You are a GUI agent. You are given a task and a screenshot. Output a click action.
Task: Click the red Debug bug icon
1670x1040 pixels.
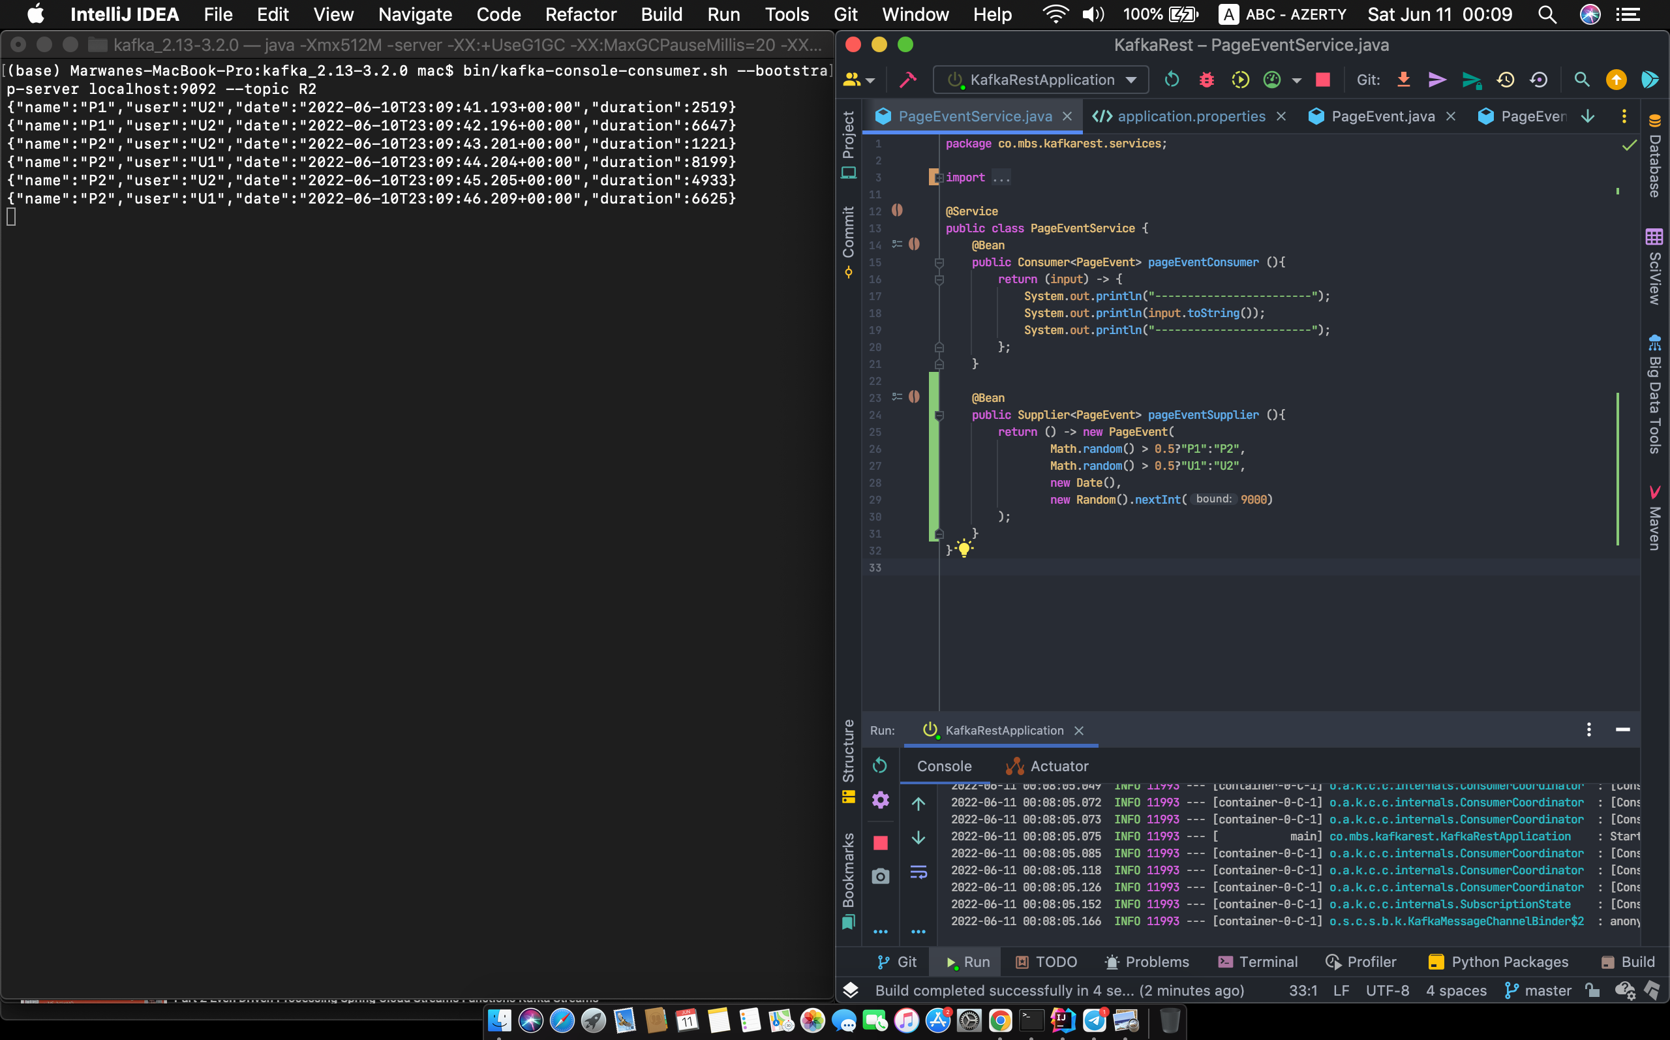click(1206, 80)
